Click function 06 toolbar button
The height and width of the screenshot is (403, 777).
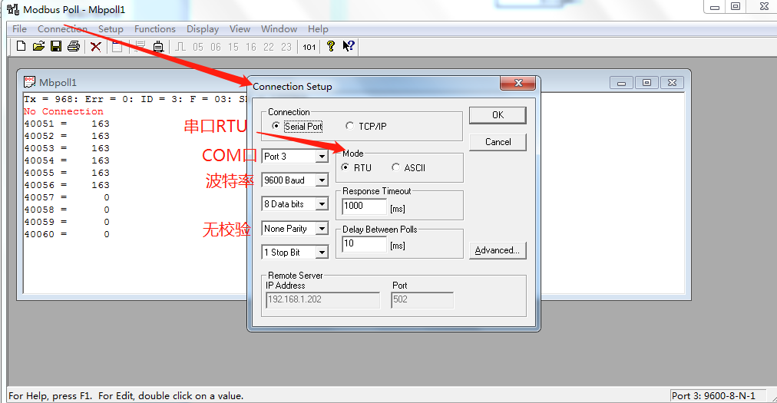point(216,47)
